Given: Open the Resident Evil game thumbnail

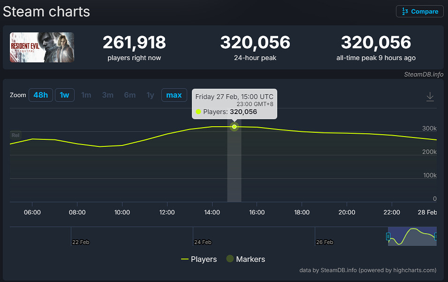Looking at the screenshot, I should click(42, 47).
